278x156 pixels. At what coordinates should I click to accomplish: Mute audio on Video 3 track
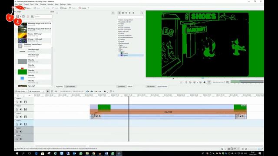[x=21, y=109]
